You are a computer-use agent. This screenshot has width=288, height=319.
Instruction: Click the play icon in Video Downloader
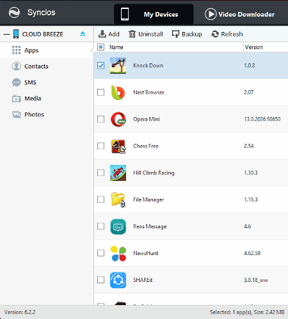[211, 14]
